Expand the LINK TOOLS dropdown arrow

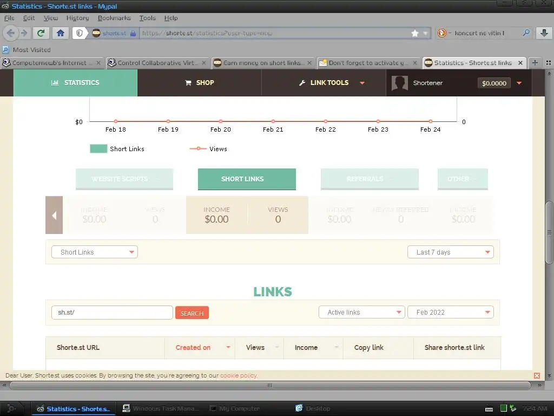(x=362, y=83)
